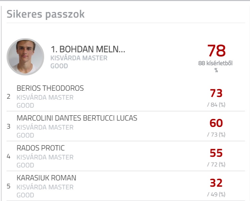Click GOOD label under Karasiuk Roman

(25, 195)
